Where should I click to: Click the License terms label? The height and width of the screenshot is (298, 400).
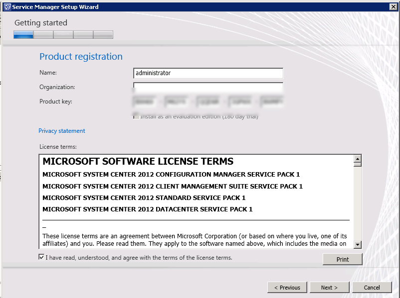[x=58, y=147]
